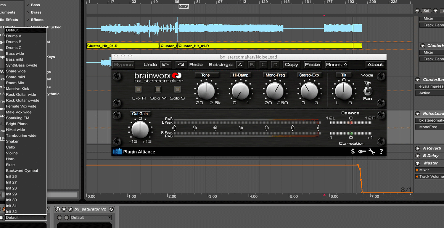Click bx_saturator V2 wrench unfold icon
Image resolution: width=444 pixels, height=228 pixels.
pyautogui.click(x=70, y=209)
